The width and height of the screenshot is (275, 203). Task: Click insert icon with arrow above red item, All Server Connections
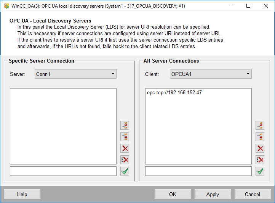260,137
